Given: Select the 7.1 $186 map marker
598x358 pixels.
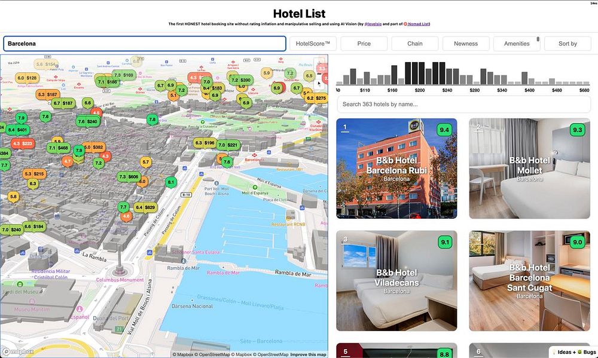Looking at the screenshot, I should point(107,82).
